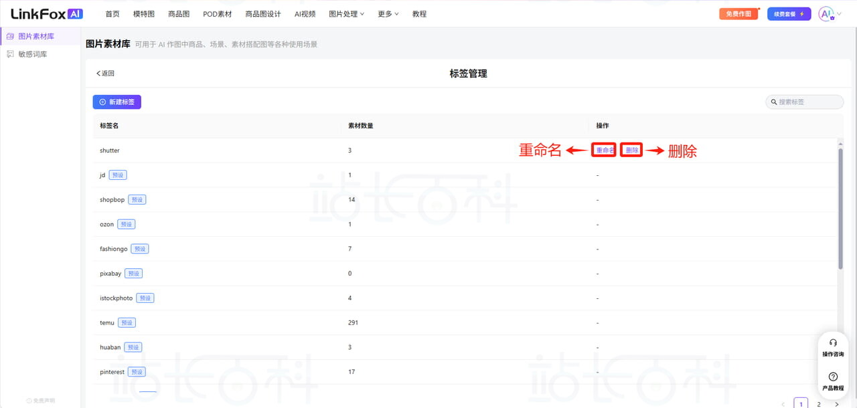The height and width of the screenshot is (408, 857).
Task: Click the 标签名 column header
Action: pyautogui.click(x=109, y=126)
